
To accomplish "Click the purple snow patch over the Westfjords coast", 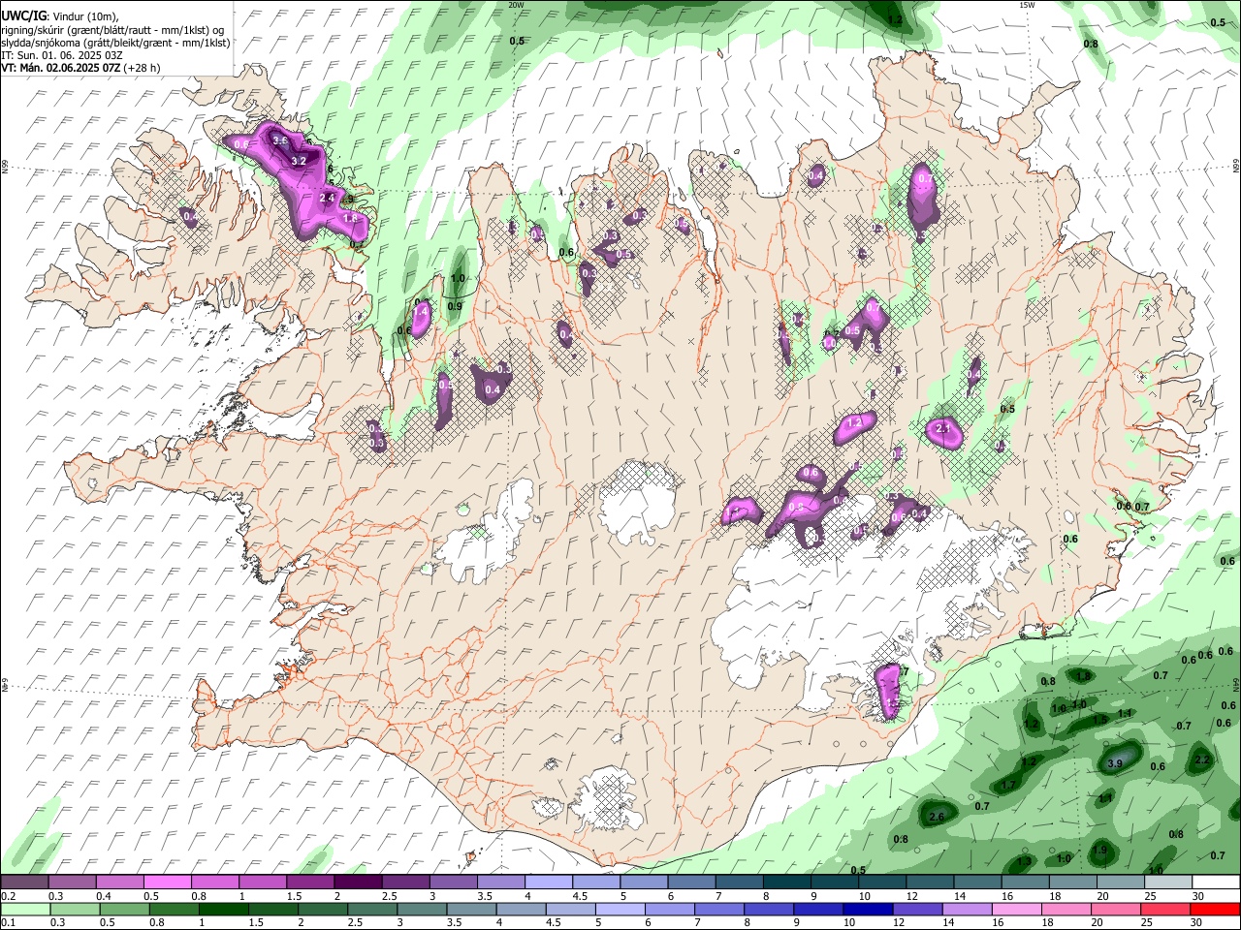I will click(x=301, y=179).
